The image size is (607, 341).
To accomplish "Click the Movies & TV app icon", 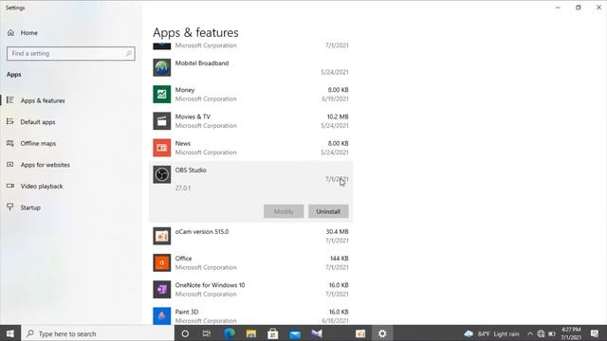I will coord(162,120).
